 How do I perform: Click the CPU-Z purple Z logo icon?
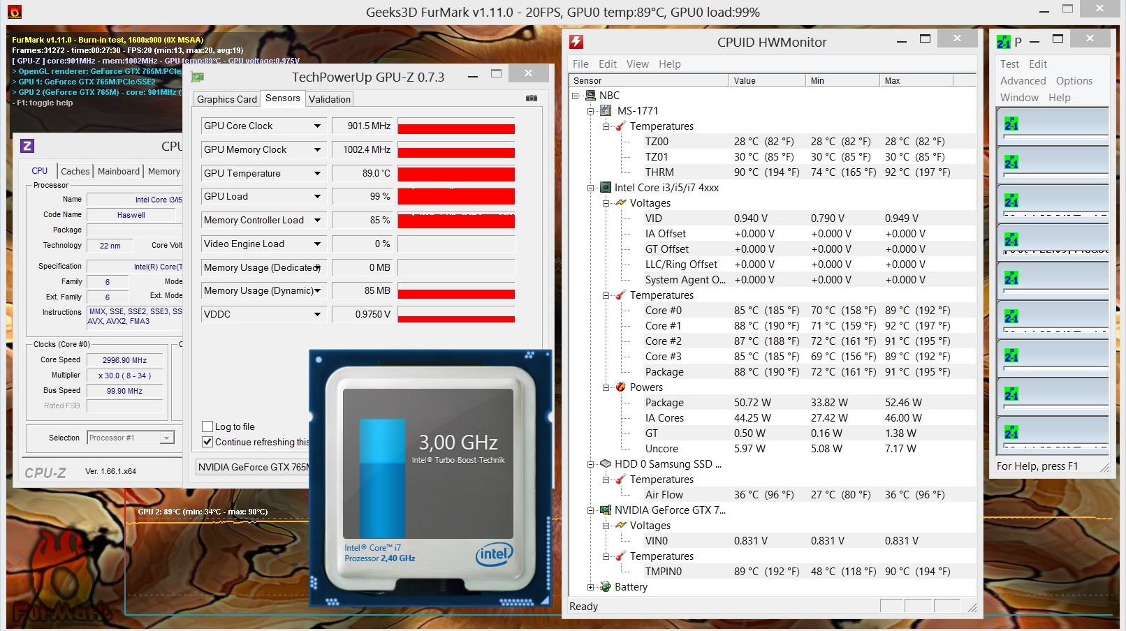click(x=27, y=146)
